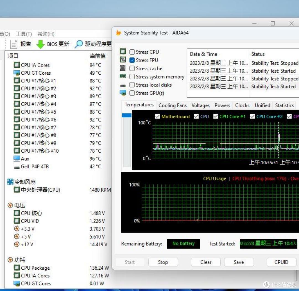299x291 pixels.
Task: Click the CPU GT Cores temperature monitor icon
Action: tap(17, 73)
